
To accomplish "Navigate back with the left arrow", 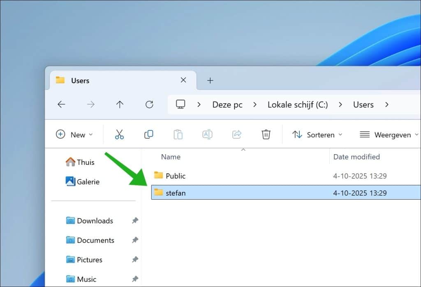I will [61, 105].
